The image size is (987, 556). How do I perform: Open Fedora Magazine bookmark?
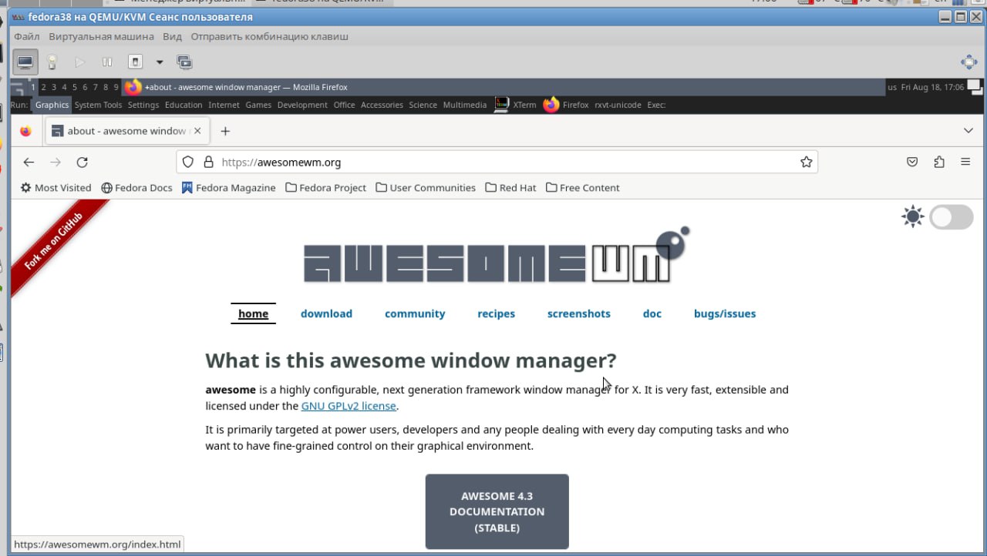(229, 188)
